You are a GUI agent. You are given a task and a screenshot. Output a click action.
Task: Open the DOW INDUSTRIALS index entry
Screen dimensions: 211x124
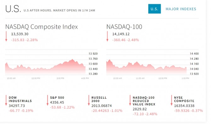(20, 99)
